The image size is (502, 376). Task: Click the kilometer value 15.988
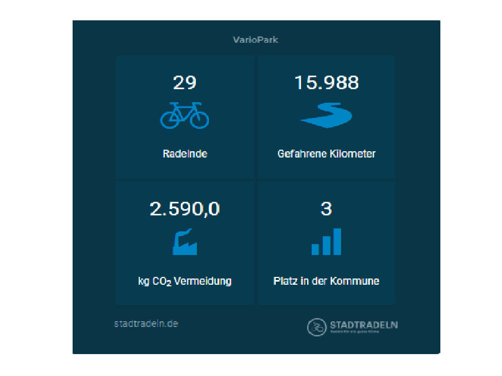[x=326, y=82]
